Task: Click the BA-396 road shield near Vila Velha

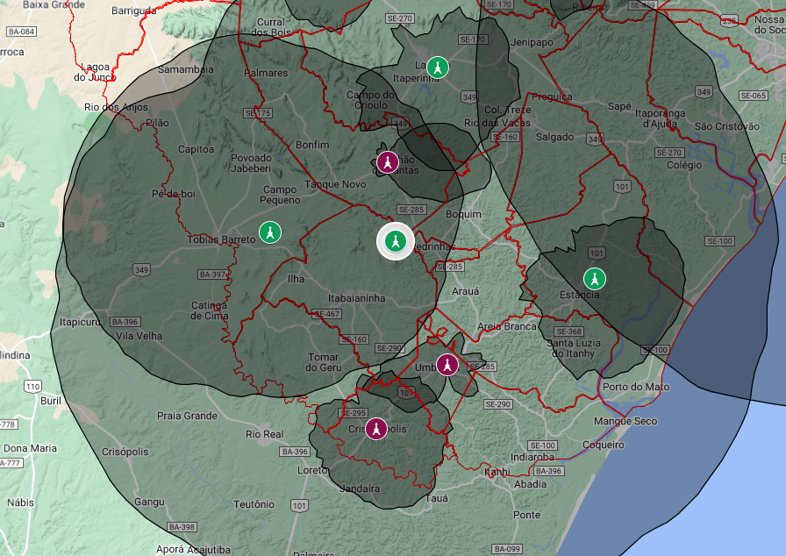Action: pos(125,322)
